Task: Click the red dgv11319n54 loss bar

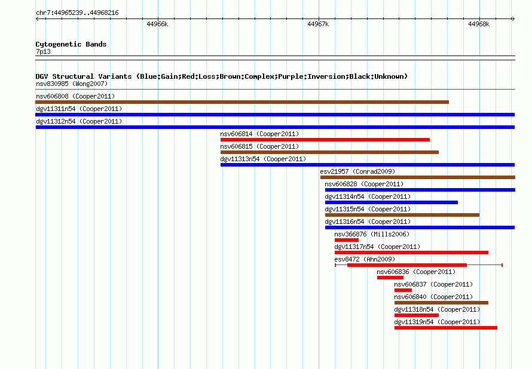Action: [x=446, y=328]
